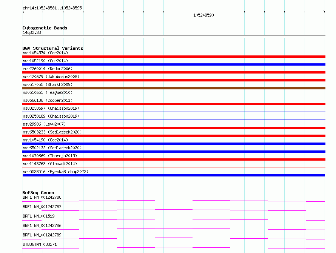Open the nsv3250189 (Chaisson2019) label

51,116
